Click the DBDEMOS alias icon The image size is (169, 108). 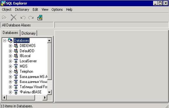click(x=16, y=46)
